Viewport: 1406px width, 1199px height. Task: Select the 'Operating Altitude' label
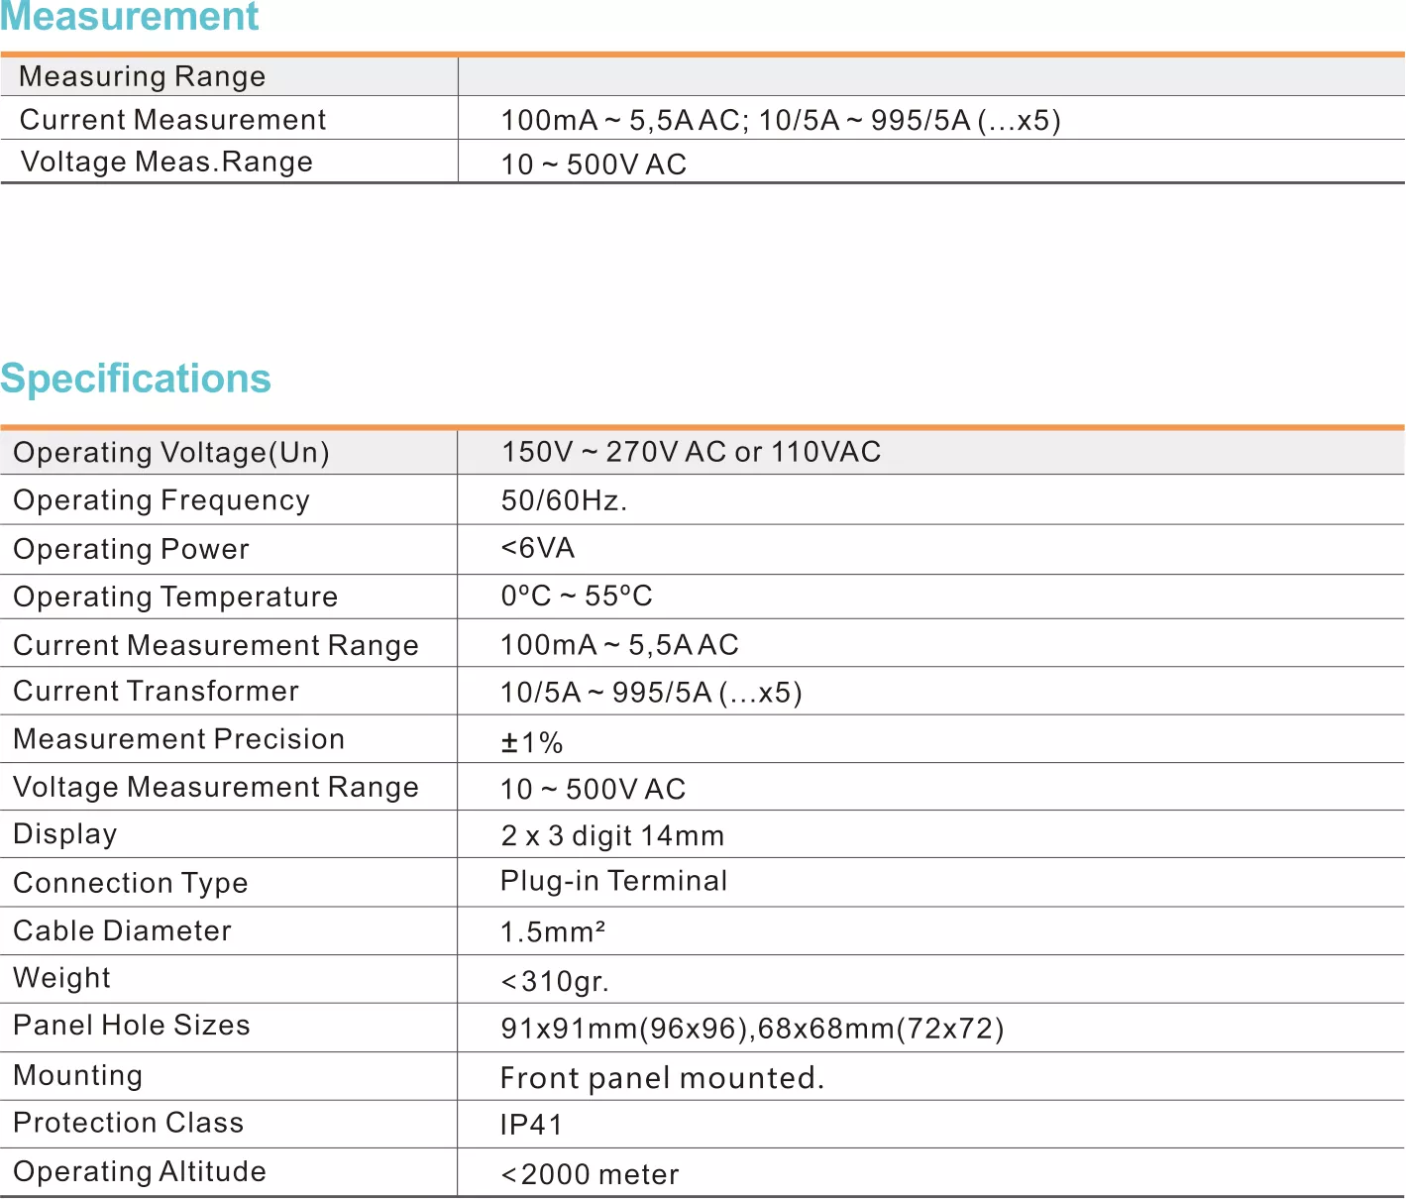tap(140, 1172)
